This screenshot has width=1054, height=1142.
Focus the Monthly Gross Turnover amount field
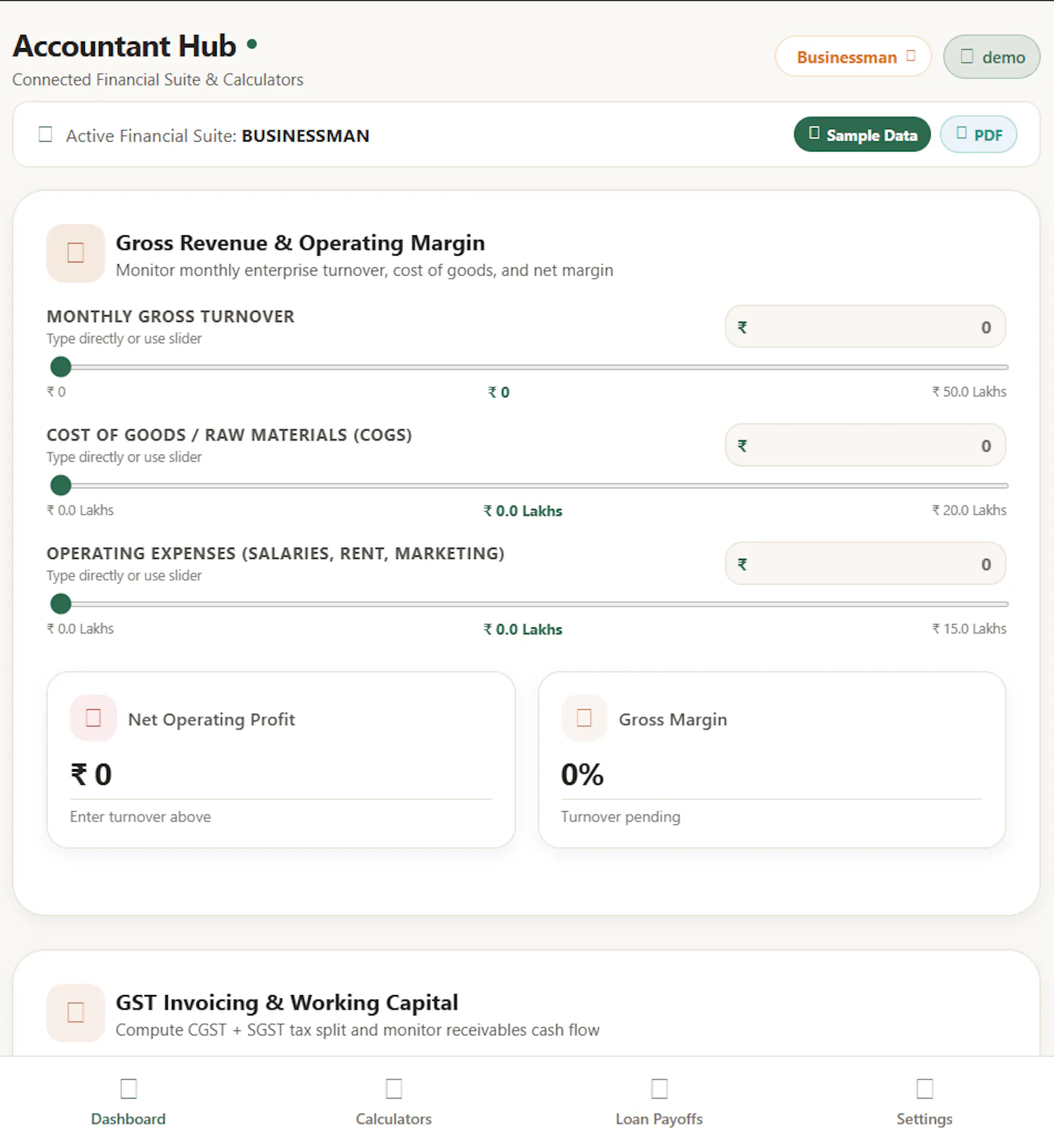click(x=866, y=327)
